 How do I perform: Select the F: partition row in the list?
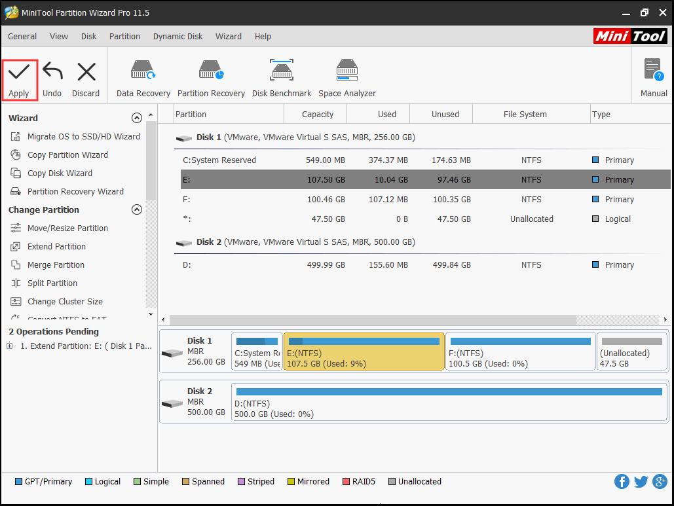point(426,199)
